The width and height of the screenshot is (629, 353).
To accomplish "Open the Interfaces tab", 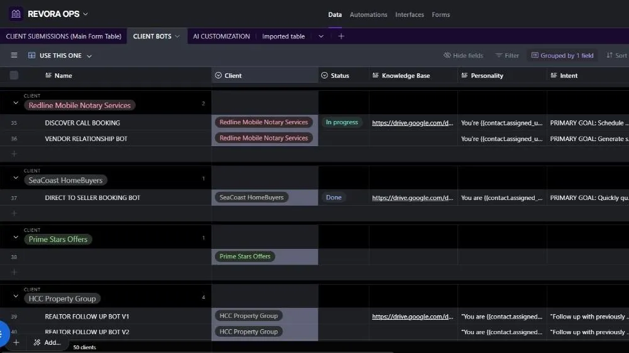I will coord(409,14).
